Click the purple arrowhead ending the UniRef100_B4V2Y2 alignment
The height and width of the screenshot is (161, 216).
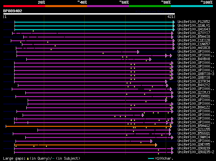tap(167, 86)
